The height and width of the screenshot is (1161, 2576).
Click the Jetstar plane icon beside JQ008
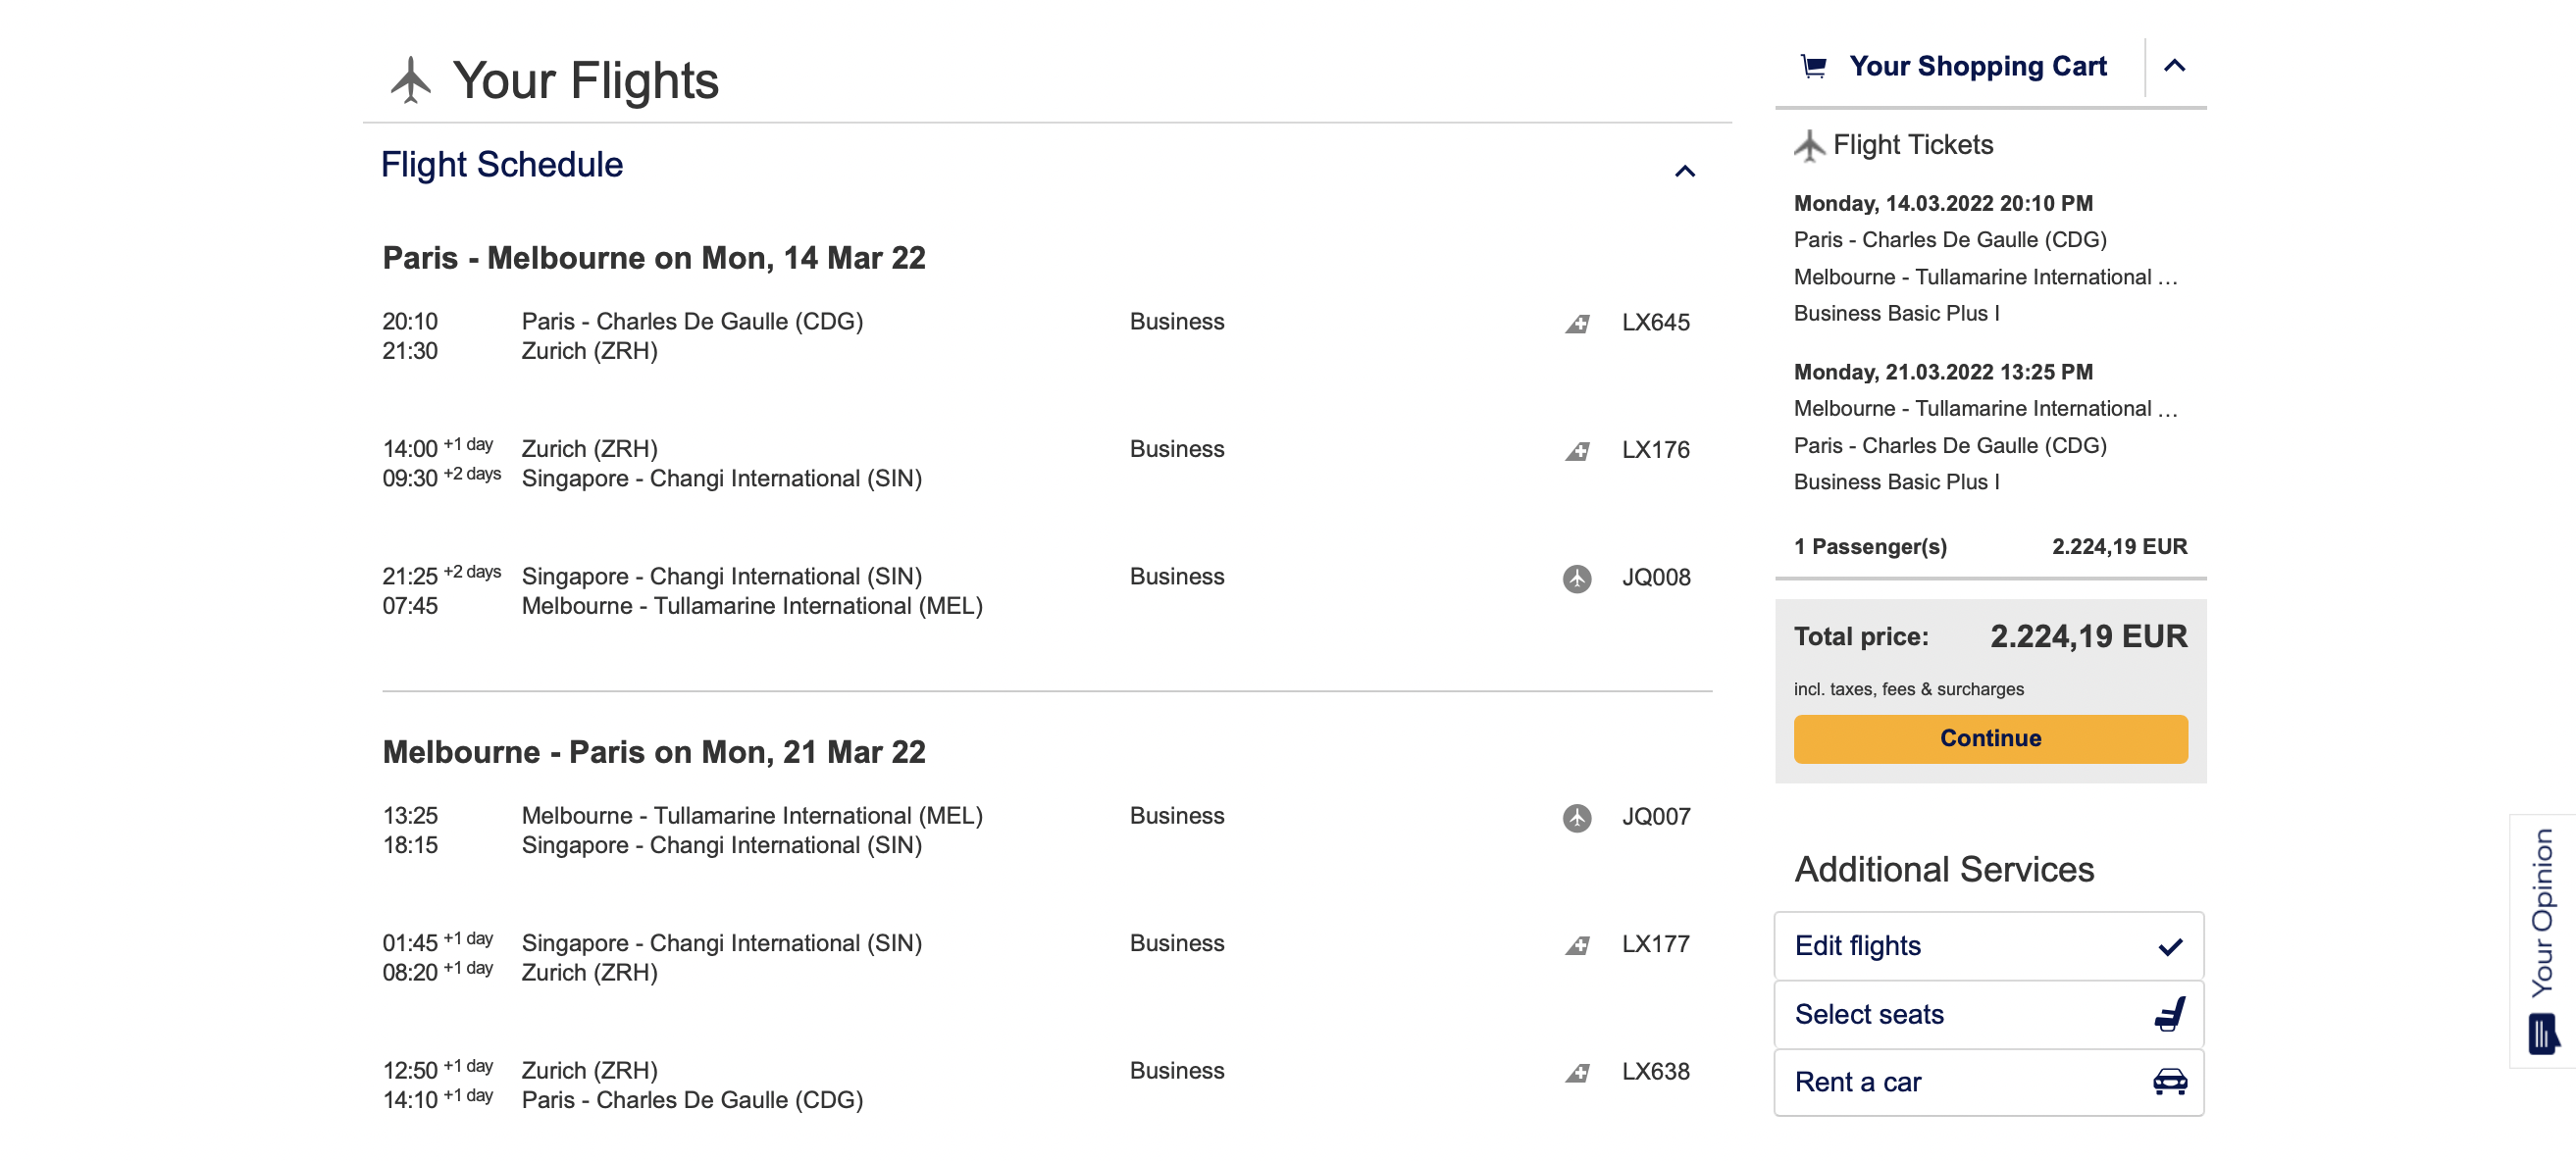1576,578
